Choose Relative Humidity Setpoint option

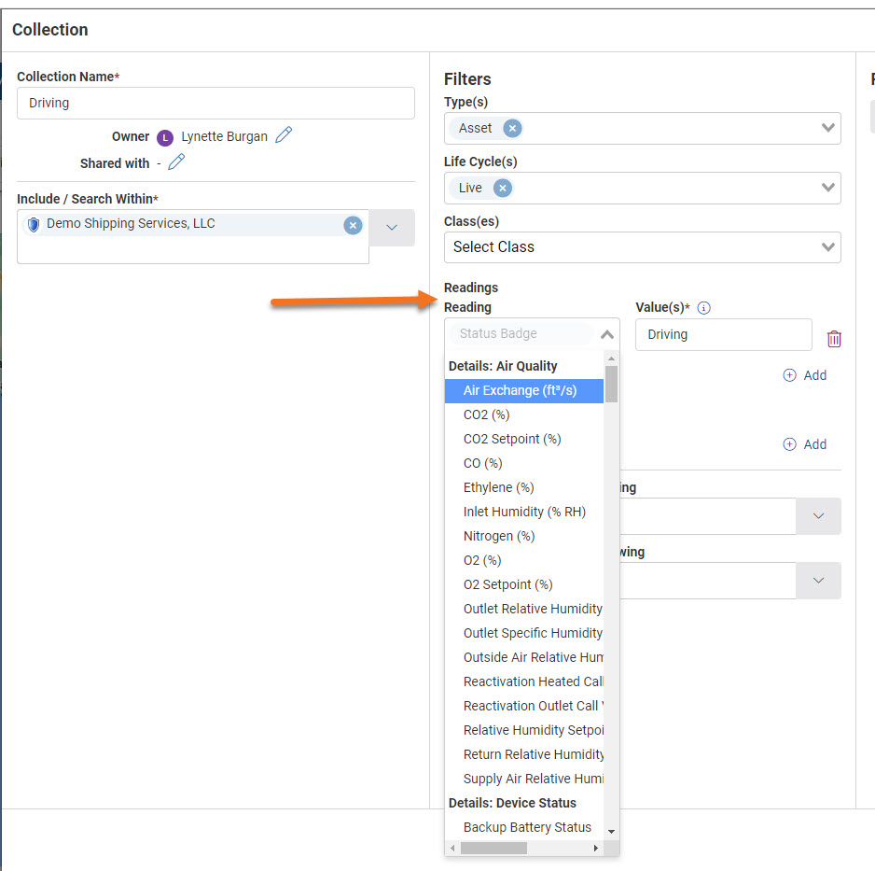524,730
